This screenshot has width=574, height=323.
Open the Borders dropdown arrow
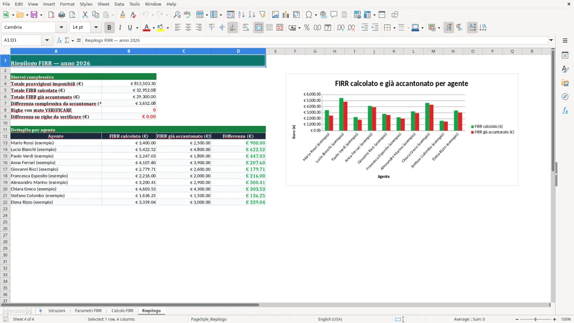tap(394, 28)
